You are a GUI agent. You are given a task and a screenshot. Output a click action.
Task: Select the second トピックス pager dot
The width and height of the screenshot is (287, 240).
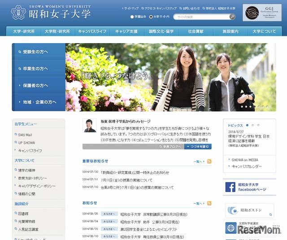coord(253,125)
